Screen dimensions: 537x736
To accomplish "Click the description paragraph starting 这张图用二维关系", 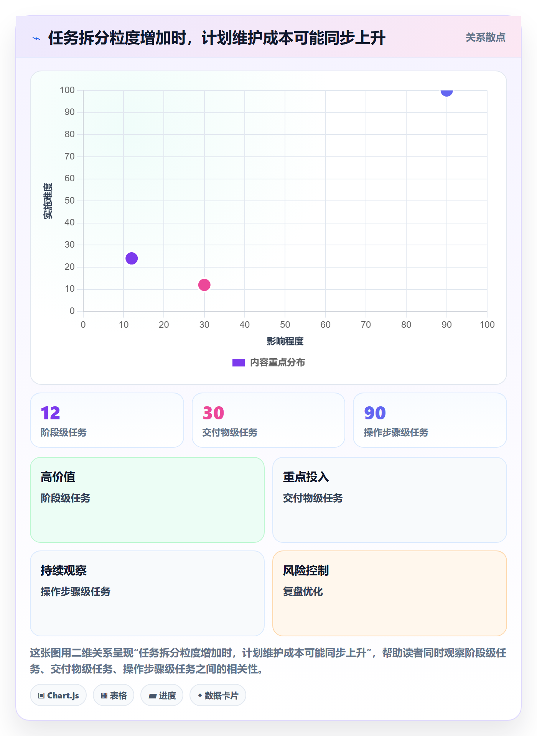I will [x=268, y=661].
